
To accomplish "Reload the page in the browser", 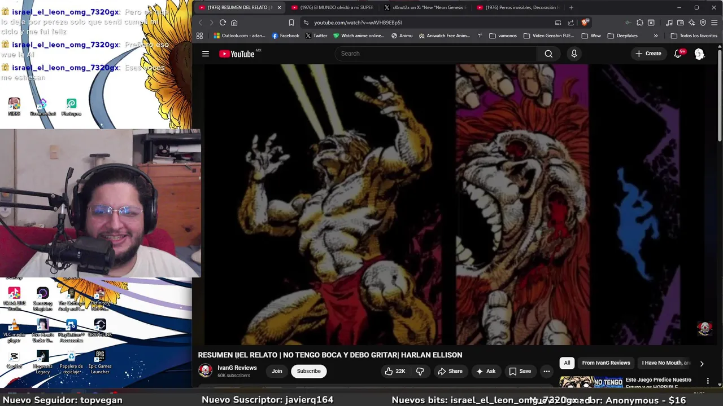I will tap(223, 23).
